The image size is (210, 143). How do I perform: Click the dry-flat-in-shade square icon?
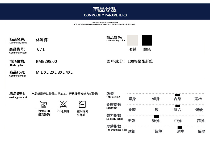pyautogui.click(x=82, y=104)
